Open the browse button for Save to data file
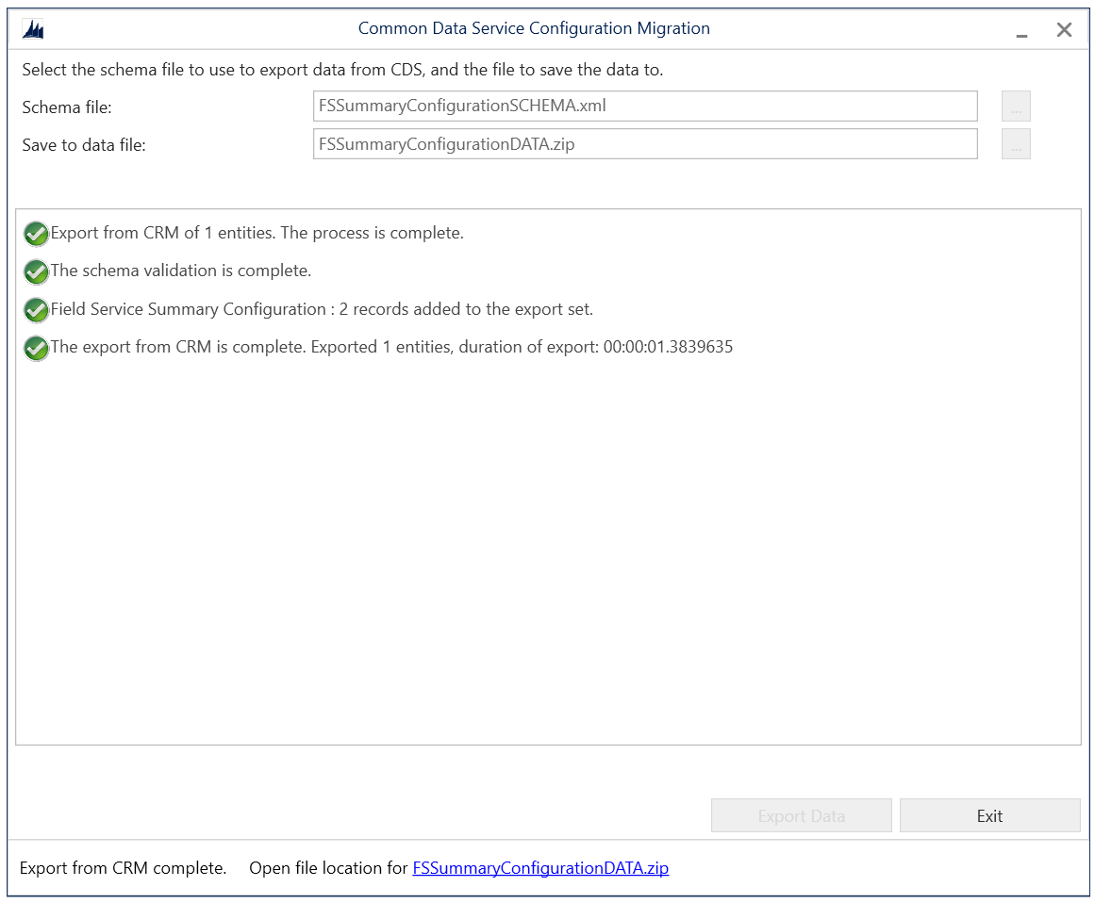Viewport: 1095px width, 903px height. (x=1016, y=144)
